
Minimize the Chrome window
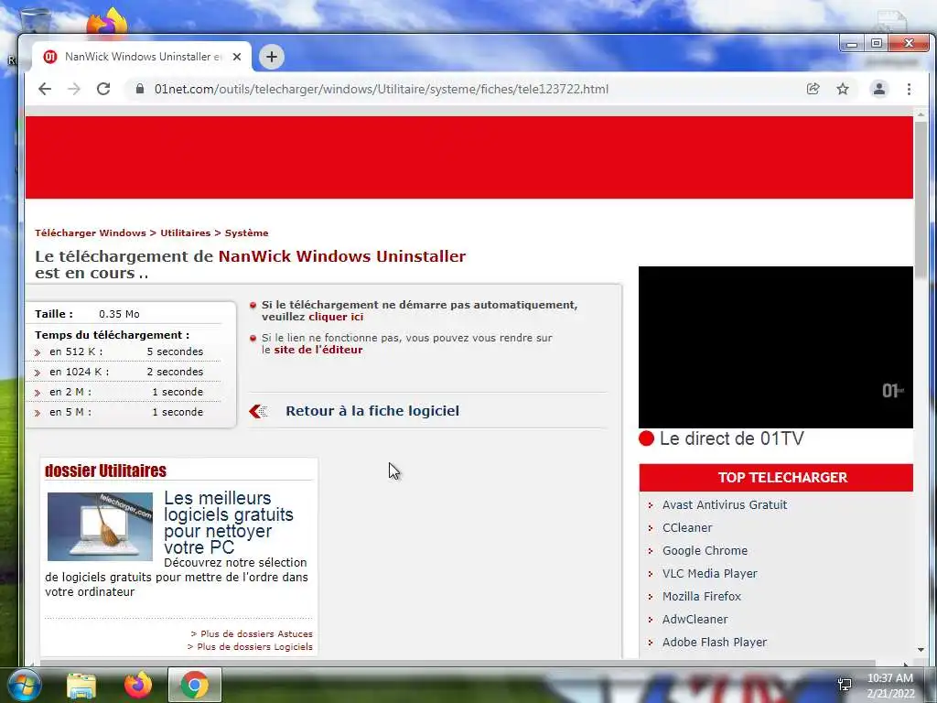coord(852,44)
